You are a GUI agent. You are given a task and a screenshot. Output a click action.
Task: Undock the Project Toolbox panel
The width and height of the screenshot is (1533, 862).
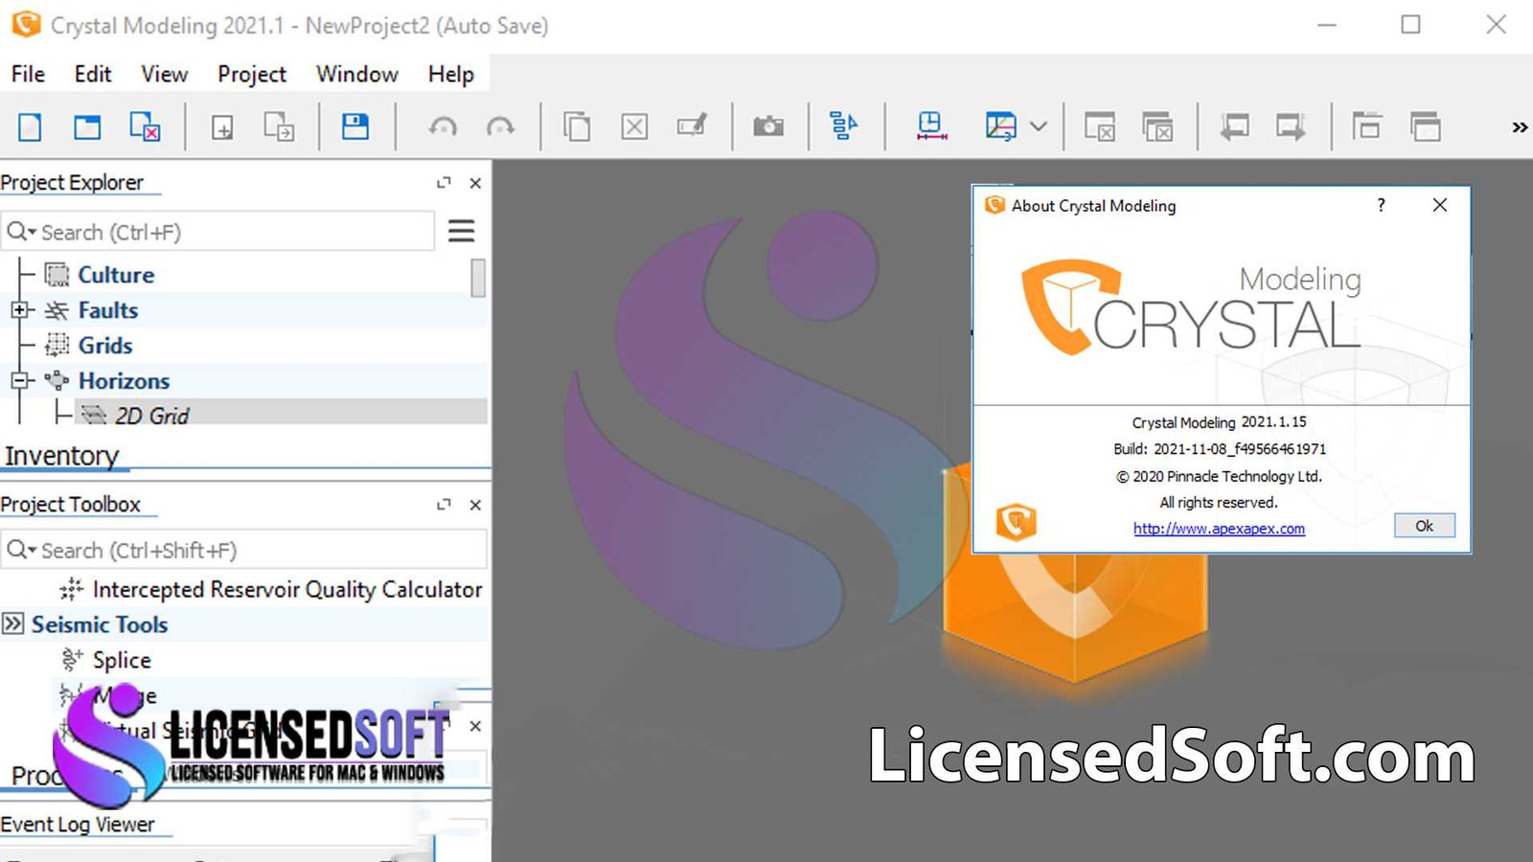pyautogui.click(x=444, y=505)
